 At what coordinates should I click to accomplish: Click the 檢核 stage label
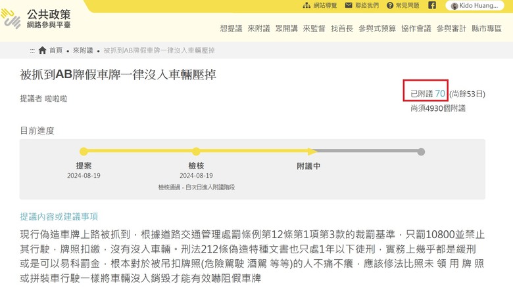pos(196,166)
